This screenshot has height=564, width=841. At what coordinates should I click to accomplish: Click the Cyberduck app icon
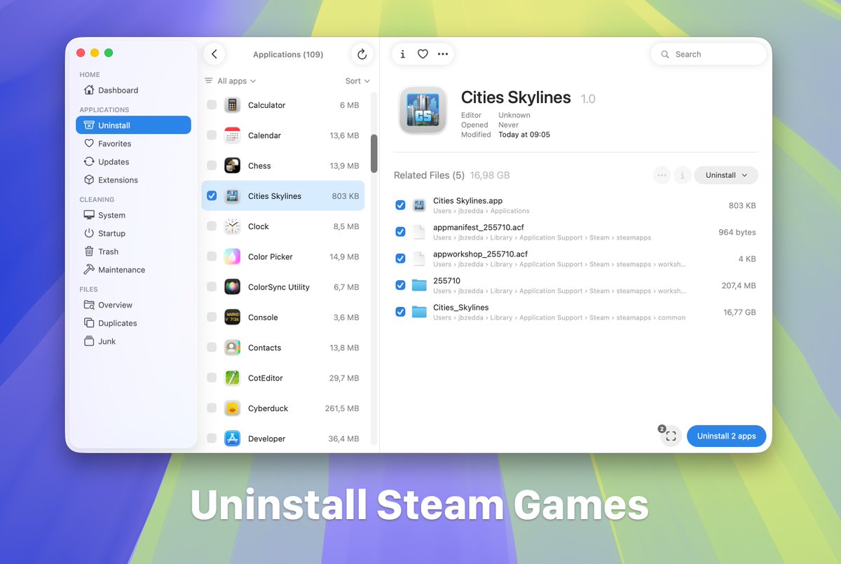point(233,408)
